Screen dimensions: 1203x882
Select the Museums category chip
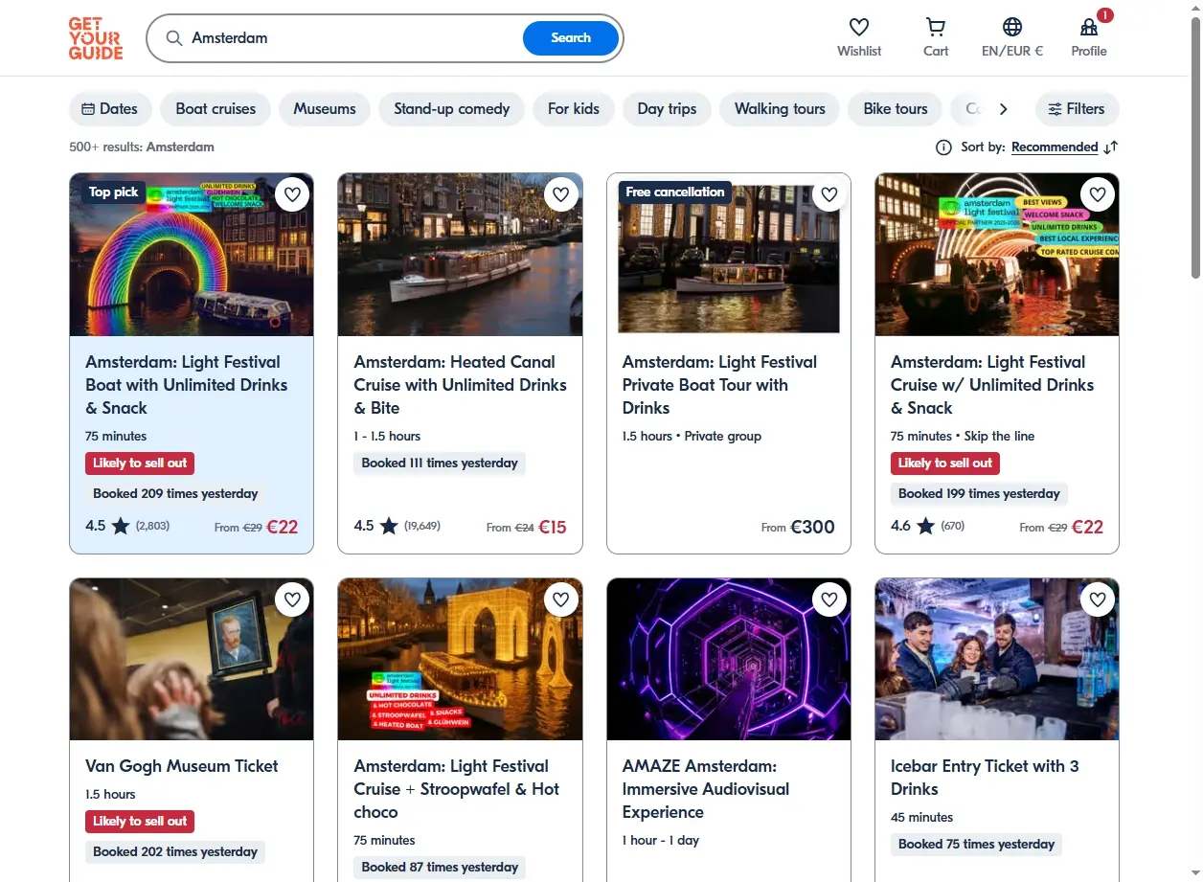click(x=325, y=109)
